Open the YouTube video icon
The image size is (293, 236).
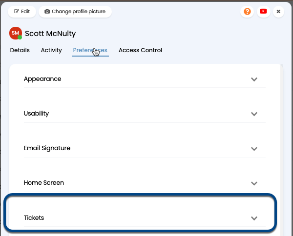263,11
